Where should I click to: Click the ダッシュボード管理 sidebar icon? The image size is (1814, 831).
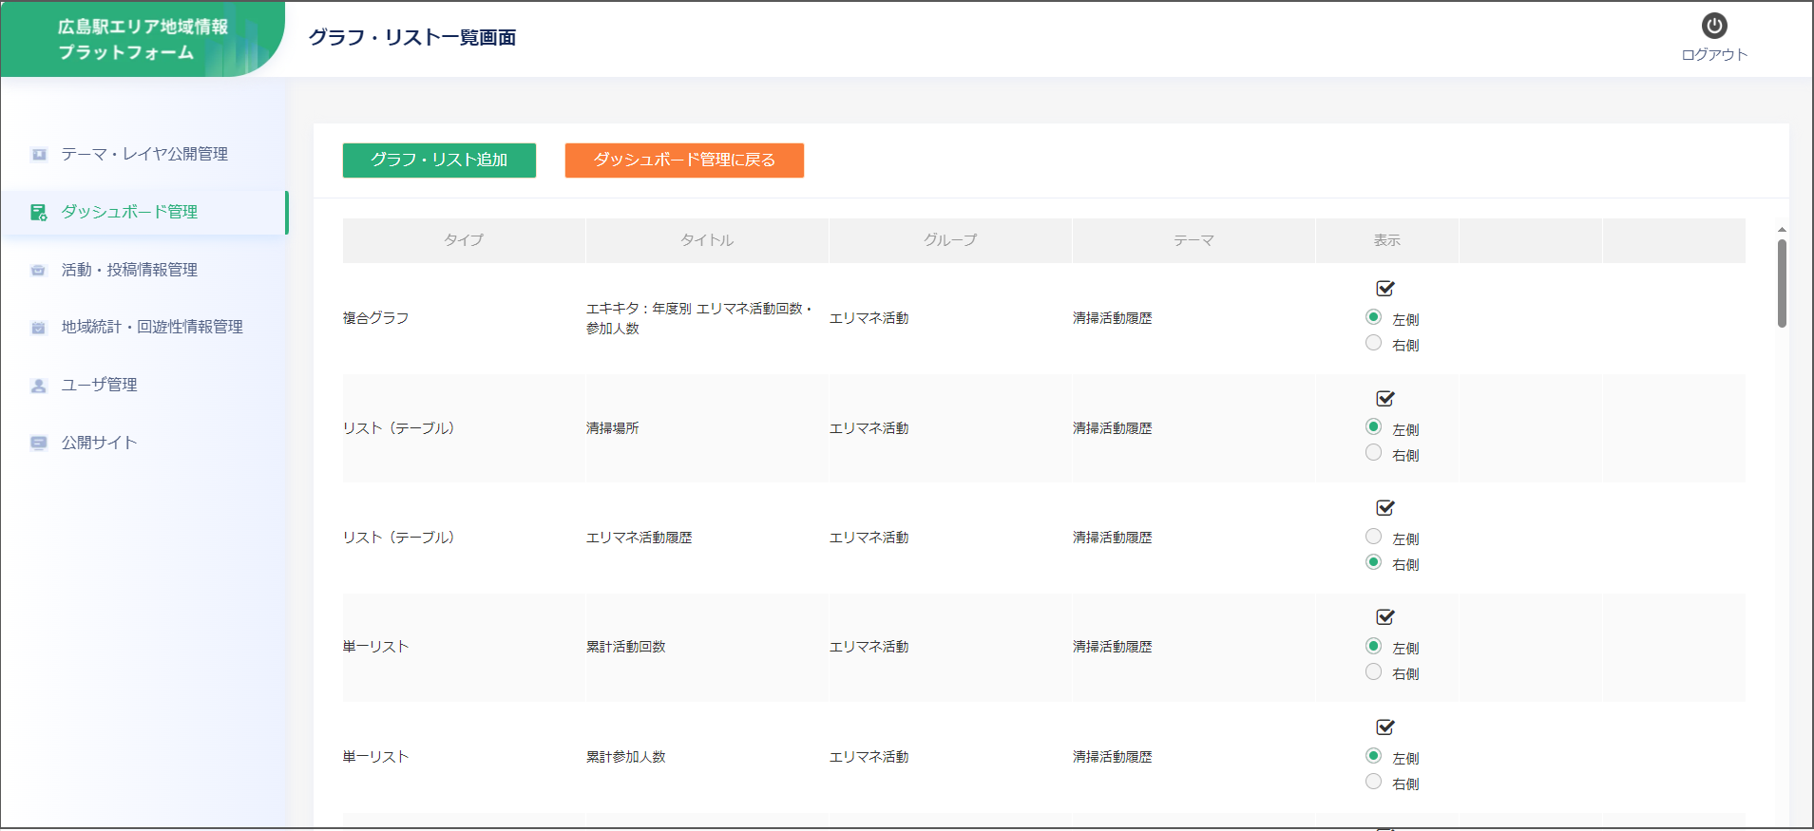click(39, 212)
